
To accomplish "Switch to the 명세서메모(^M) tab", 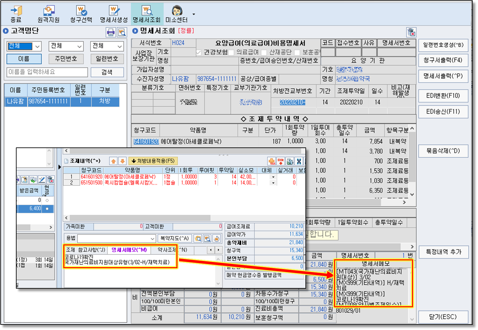I will click(x=129, y=250).
